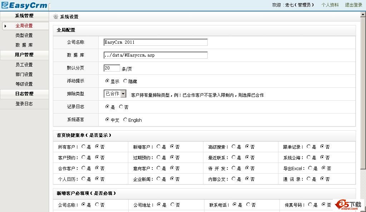
Task: Click 退出登录 to log out
Action: 353,5
